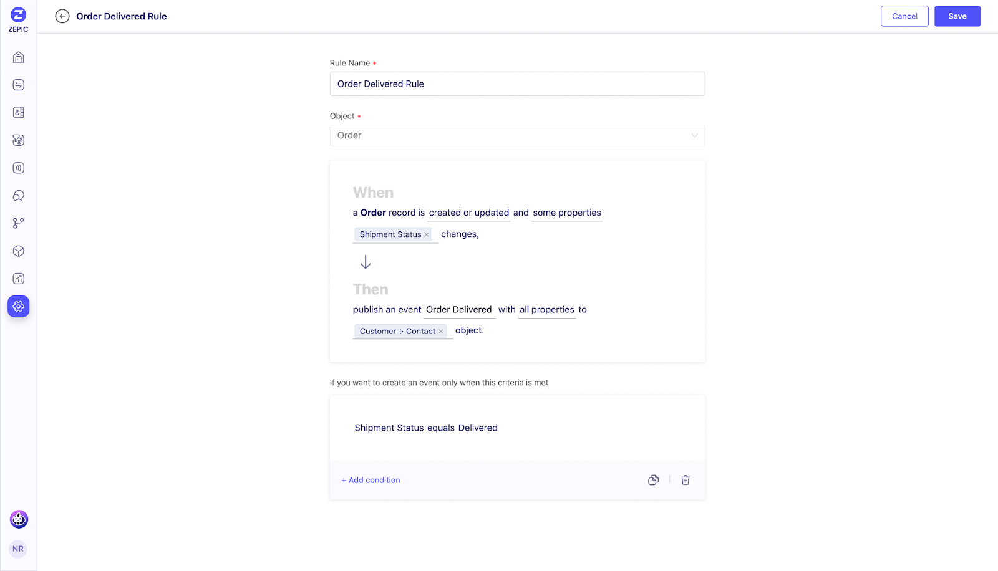Remove the Customer > Contact tag

(441, 332)
